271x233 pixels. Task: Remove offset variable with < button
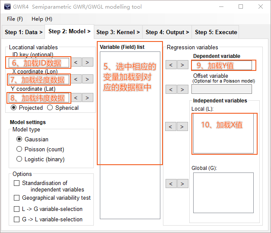[171, 89]
